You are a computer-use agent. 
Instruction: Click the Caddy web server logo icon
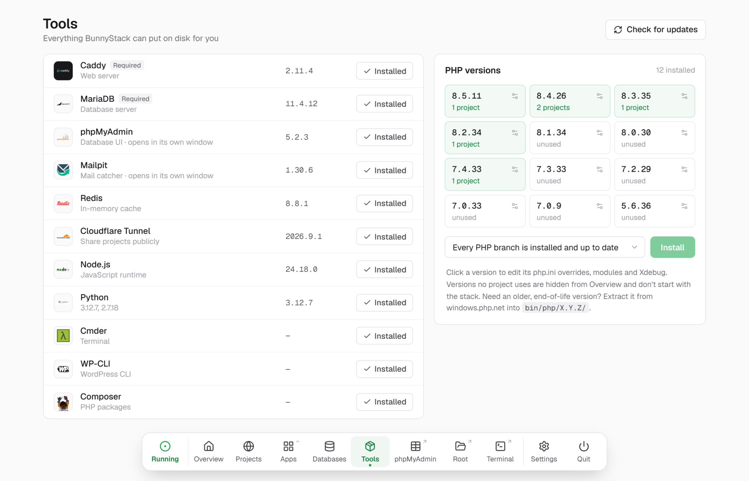[x=63, y=71]
